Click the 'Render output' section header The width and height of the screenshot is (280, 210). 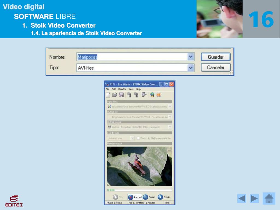(x=139, y=144)
